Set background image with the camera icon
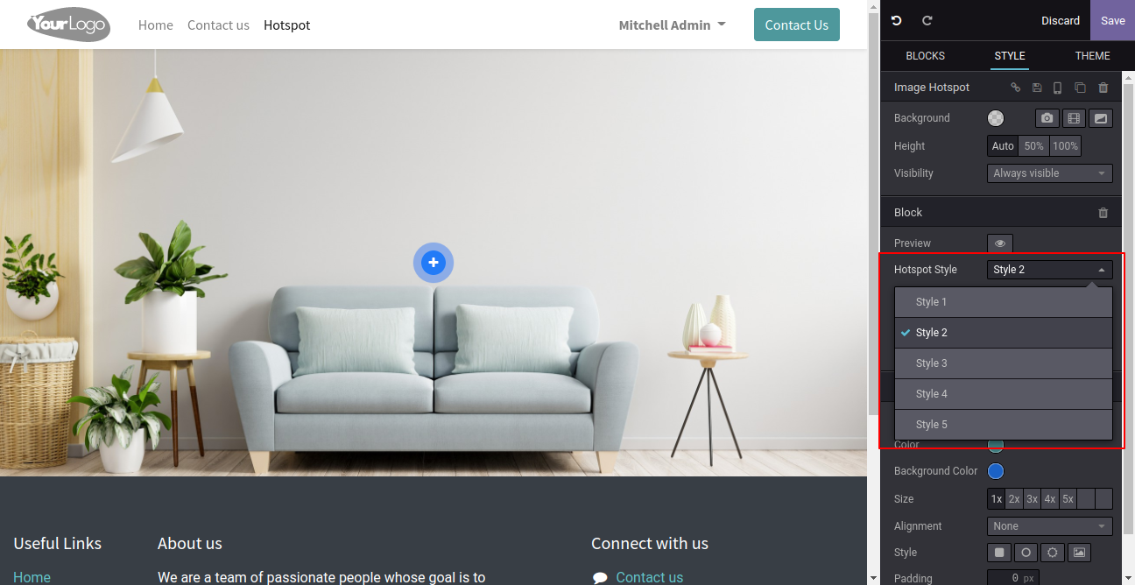The image size is (1135, 585). click(1047, 118)
